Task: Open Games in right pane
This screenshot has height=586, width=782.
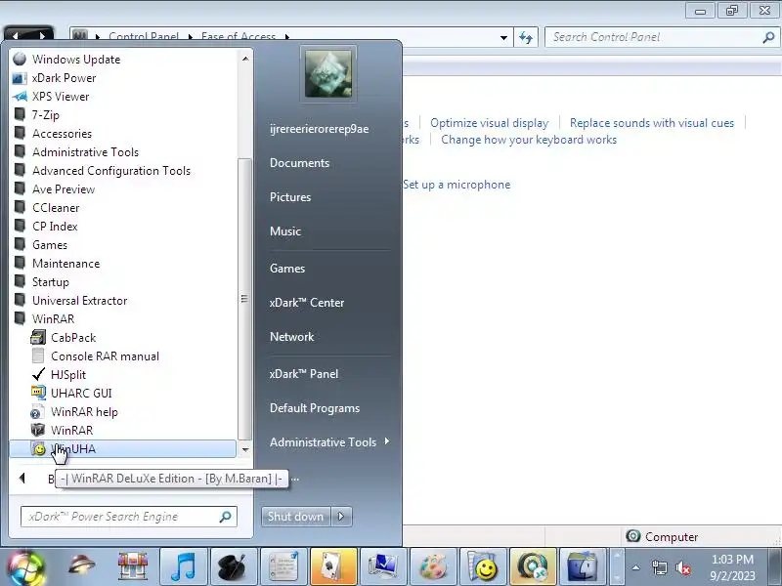Action: point(287,268)
